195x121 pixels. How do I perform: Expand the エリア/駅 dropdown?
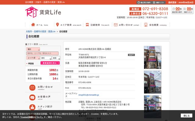(x=33, y=58)
